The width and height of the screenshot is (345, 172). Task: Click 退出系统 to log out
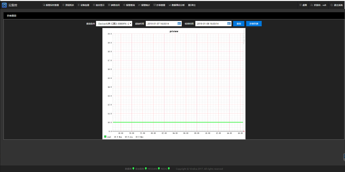[x=336, y=5]
